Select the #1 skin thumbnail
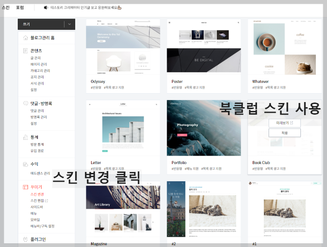This screenshot has width=327, height=247. click(284, 209)
